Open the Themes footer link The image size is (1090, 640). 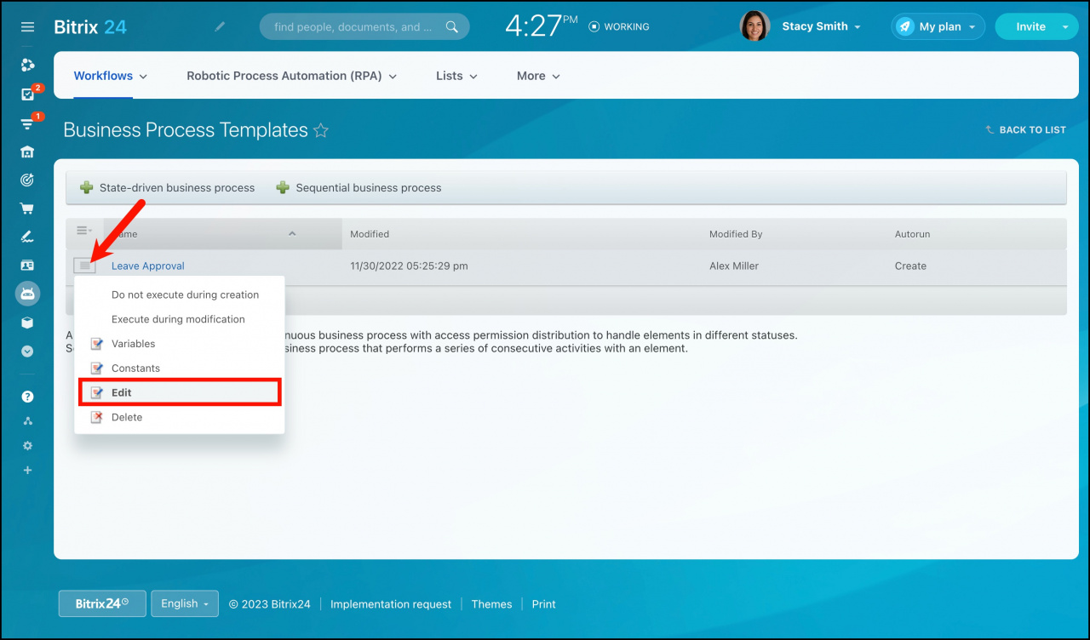click(x=491, y=604)
